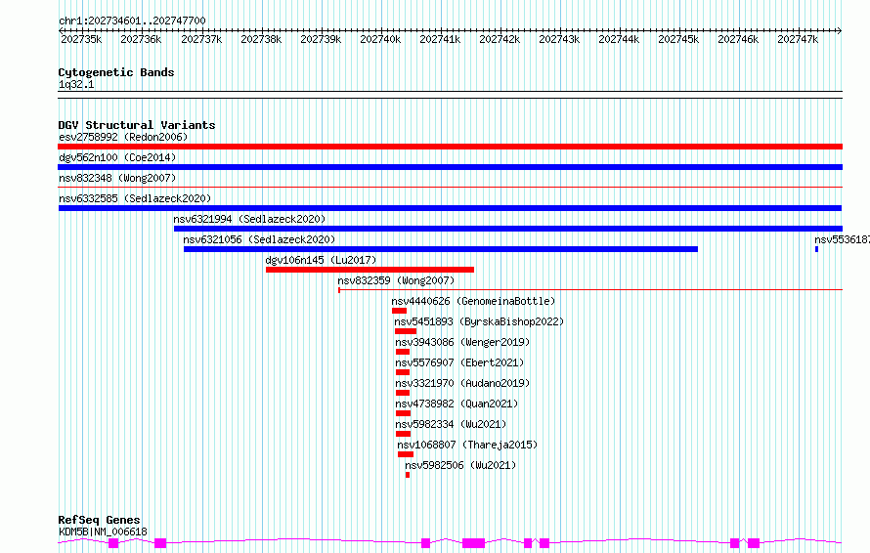
Task: Open nsv4440626 (GenomeinaBottle) variant label
Action: [x=473, y=301]
